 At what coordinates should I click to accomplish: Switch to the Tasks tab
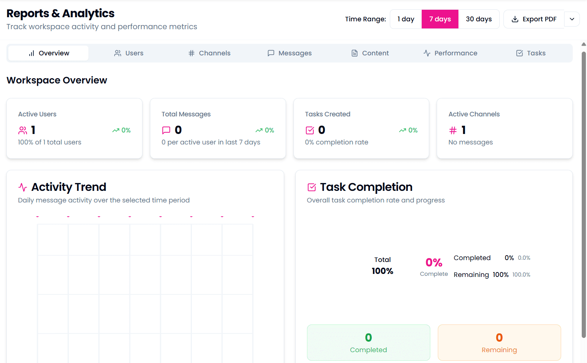click(530, 53)
